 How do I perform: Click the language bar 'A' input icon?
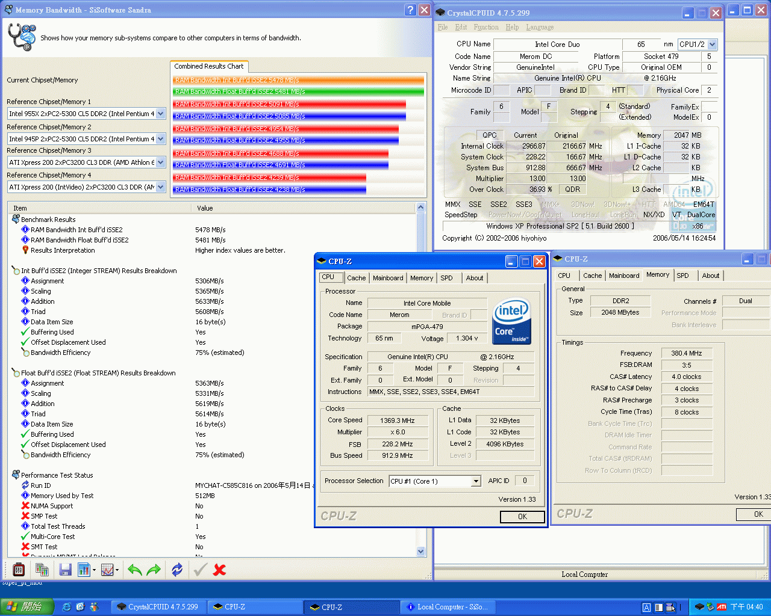click(x=646, y=608)
